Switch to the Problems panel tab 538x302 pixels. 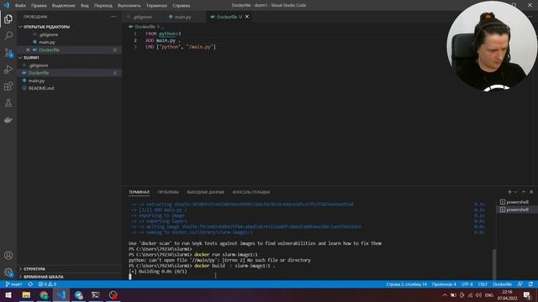[x=168, y=192]
